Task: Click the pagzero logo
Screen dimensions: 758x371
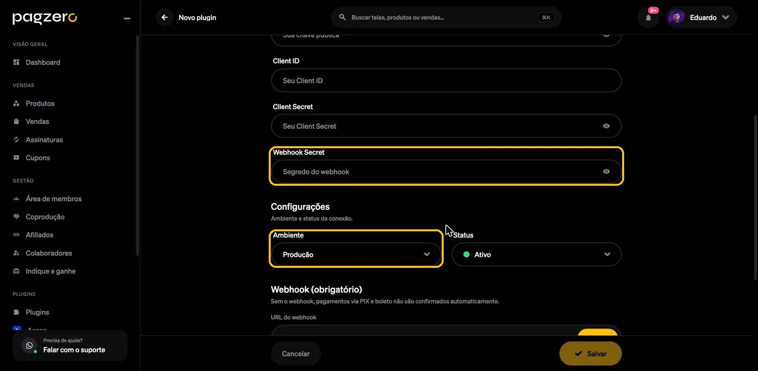Action: pos(45,18)
